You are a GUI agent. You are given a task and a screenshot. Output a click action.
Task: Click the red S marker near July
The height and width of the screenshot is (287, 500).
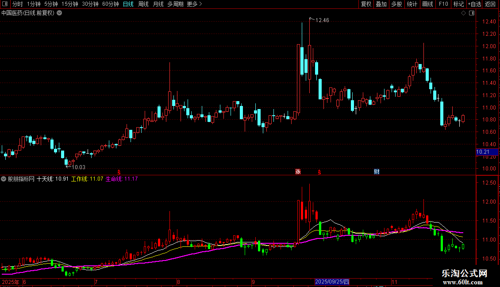[119, 172]
